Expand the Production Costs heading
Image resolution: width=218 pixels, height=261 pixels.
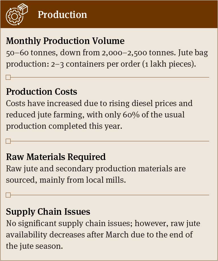pos(41,92)
